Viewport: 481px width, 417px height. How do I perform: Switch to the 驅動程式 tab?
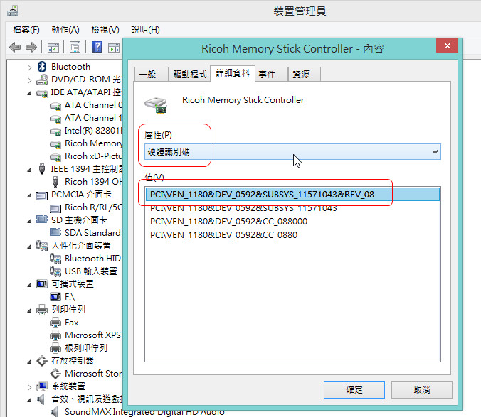[189, 74]
